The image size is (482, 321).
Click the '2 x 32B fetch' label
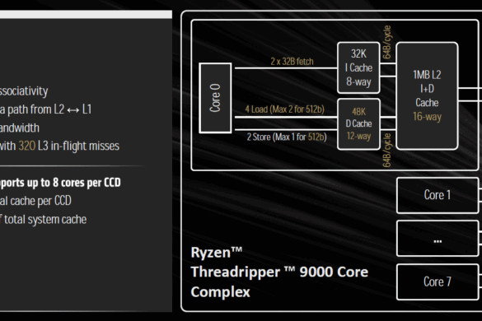pos(292,62)
